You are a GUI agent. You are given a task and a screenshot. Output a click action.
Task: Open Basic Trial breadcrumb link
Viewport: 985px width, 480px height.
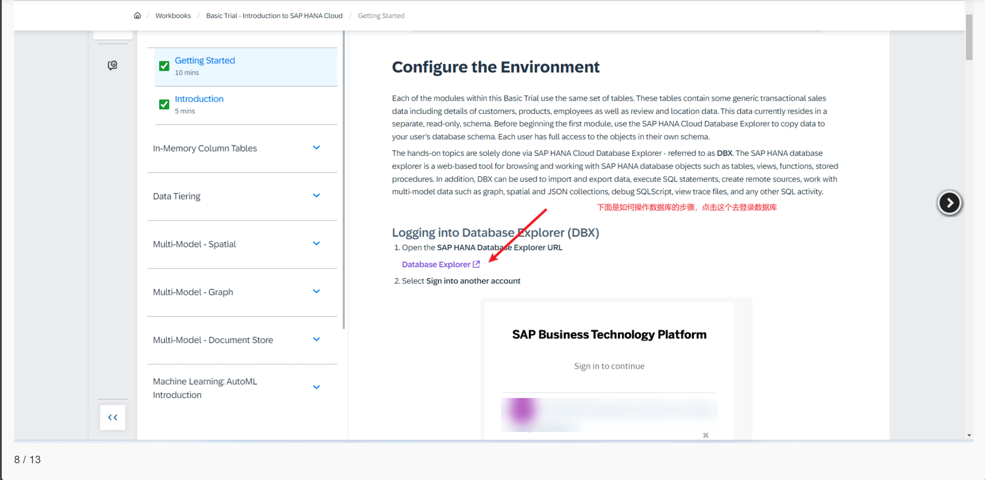click(x=274, y=15)
